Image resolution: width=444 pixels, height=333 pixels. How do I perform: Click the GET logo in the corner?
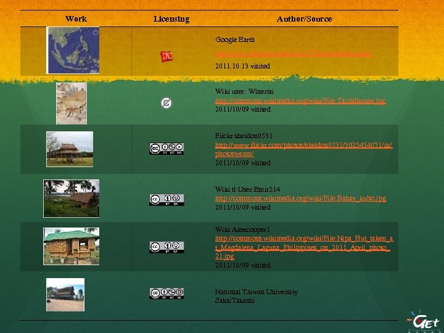point(423,321)
